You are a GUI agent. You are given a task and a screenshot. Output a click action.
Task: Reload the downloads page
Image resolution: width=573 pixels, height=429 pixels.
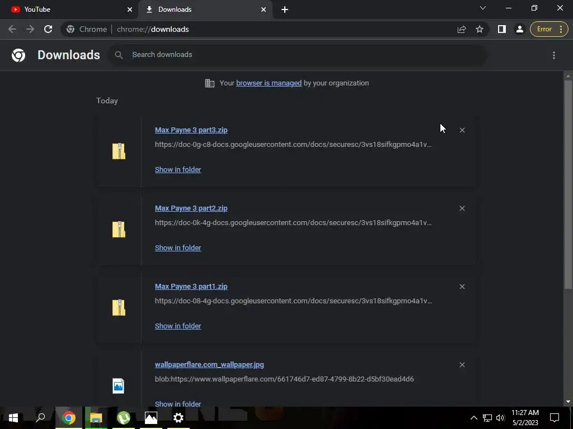pyautogui.click(x=48, y=29)
